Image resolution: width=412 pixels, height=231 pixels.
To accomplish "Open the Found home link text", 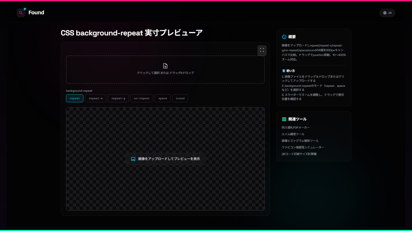I will [x=36, y=13].
